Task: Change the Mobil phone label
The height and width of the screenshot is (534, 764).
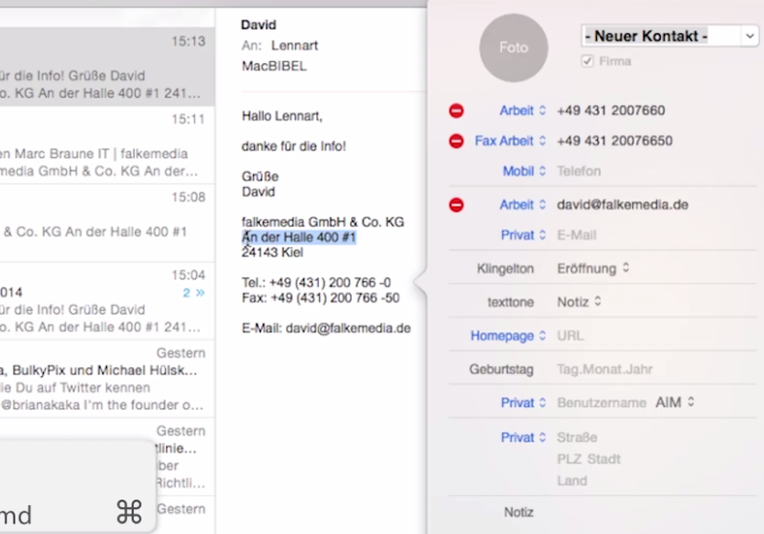Action: [523, 172]
